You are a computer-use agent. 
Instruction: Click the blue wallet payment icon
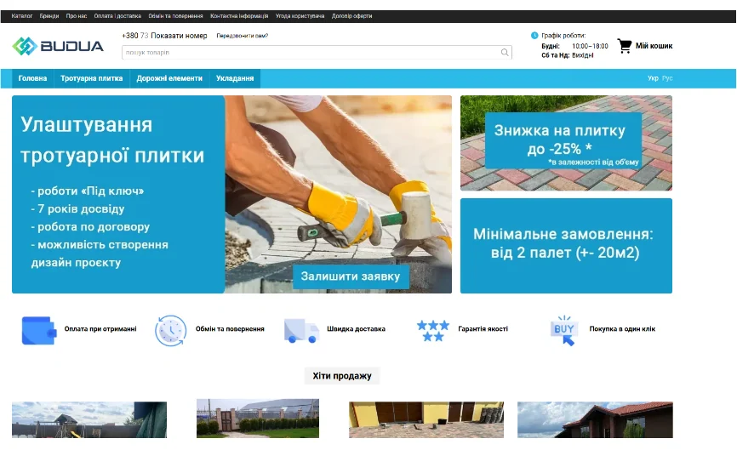coord(38,330)
